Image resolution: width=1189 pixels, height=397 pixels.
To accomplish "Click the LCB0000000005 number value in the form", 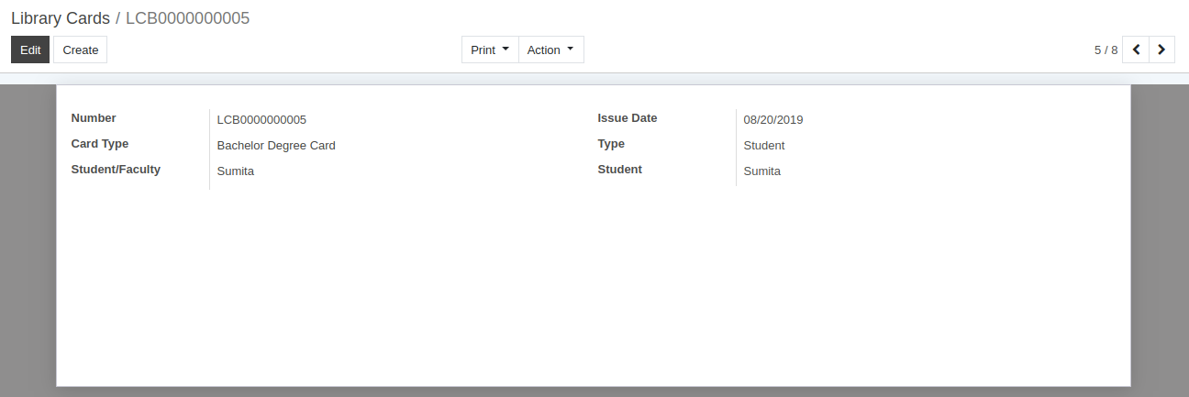I will click(x=261, y=119).
